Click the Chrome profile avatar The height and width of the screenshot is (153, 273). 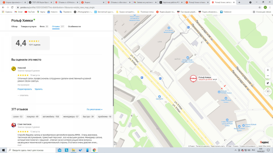(x=265, y=8)
